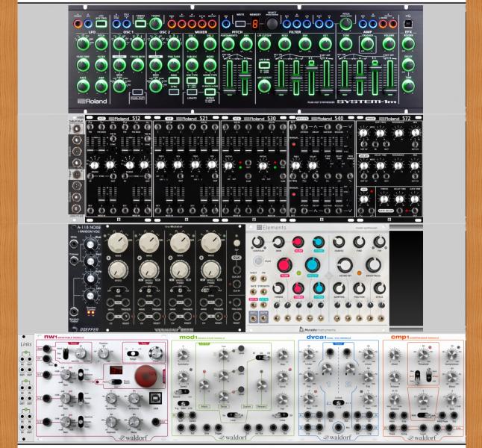The image size is (482, 448).
Task: Click the center jack at the bottom of dvca1
Action: click(338, 427)
